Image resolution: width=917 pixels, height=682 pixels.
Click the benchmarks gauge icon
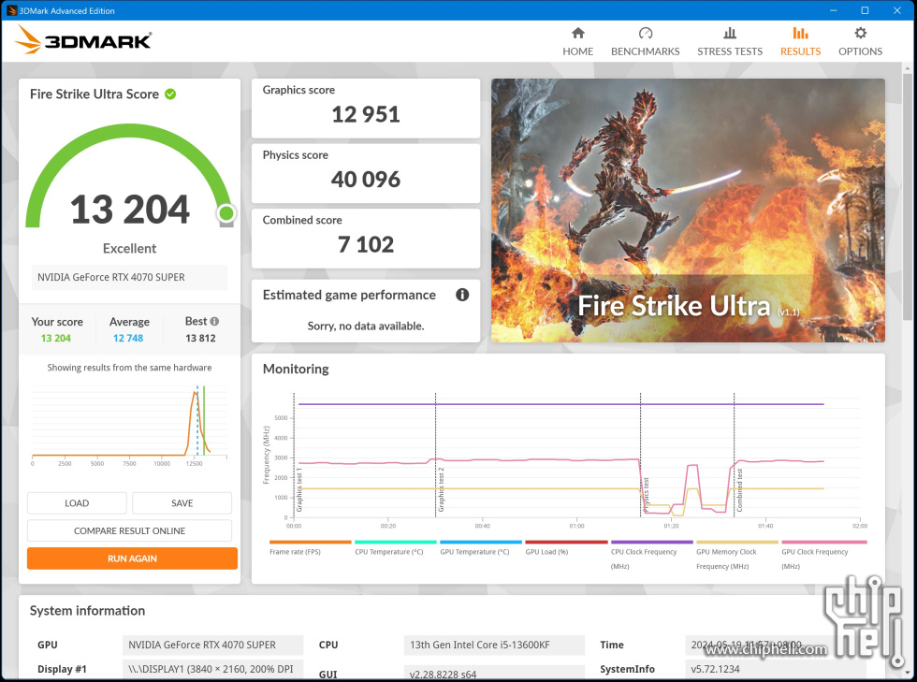pos(645,33)
